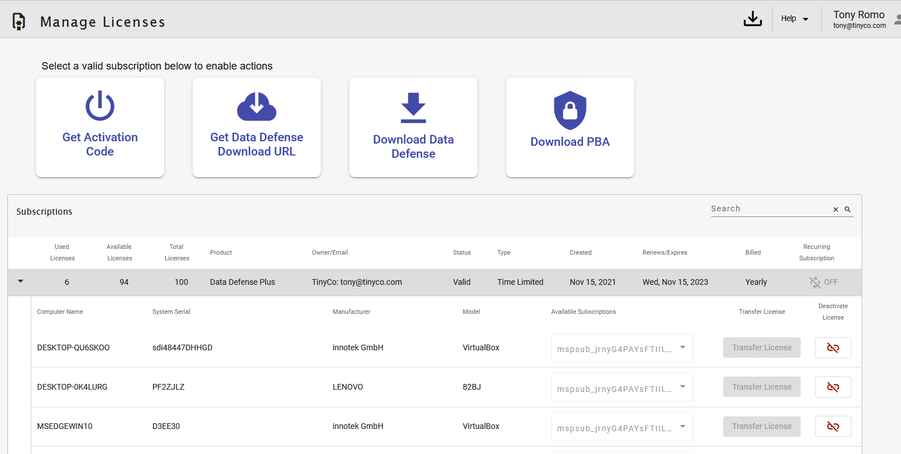
Task: Click Transfer License for DESKTOP-0K4LURG
Action: 762,387
